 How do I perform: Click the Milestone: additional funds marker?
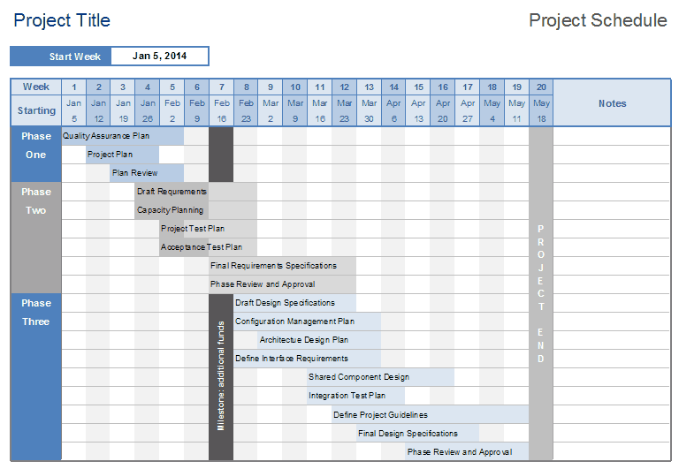pyautogui.click(x=221, y=376)
